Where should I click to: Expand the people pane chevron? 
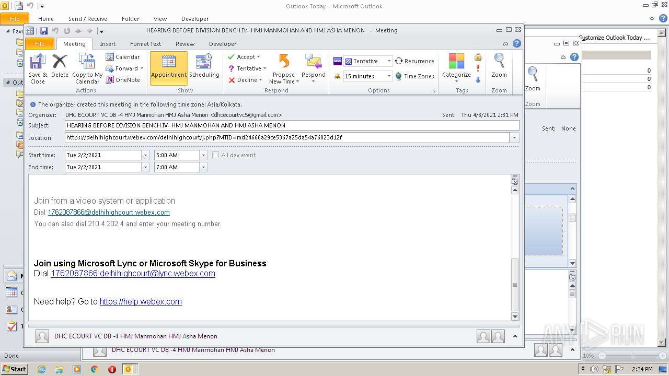[x=515, y=336]
